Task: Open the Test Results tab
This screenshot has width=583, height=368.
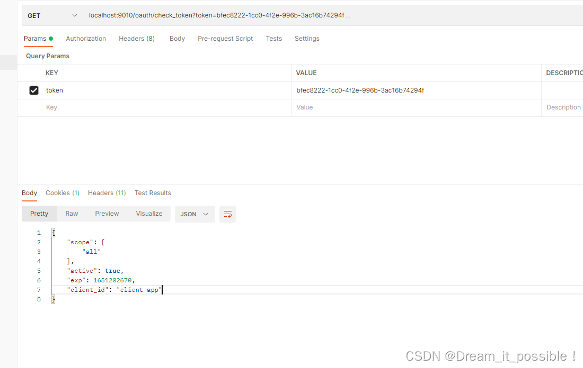Action: point(153,193)
